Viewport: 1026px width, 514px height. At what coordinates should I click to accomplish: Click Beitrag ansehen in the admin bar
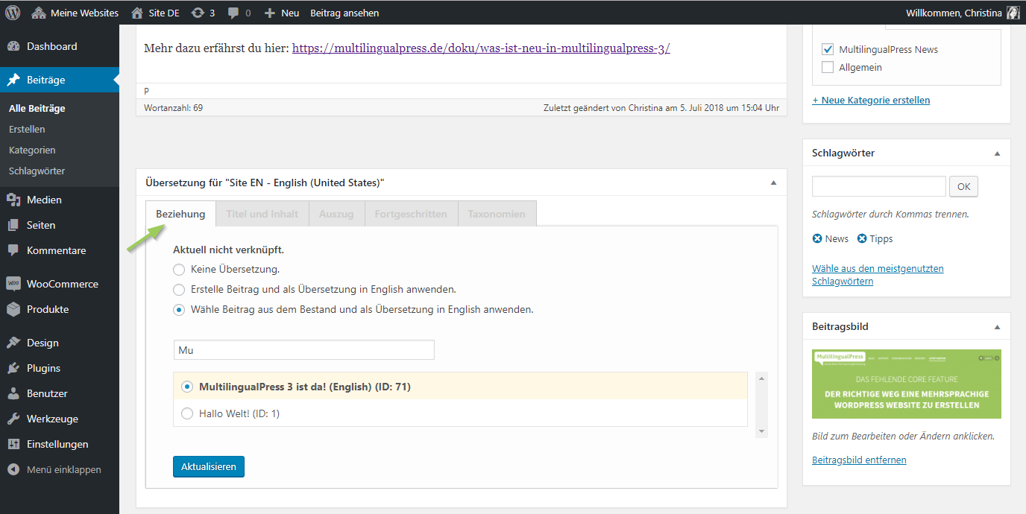point(344,13)
